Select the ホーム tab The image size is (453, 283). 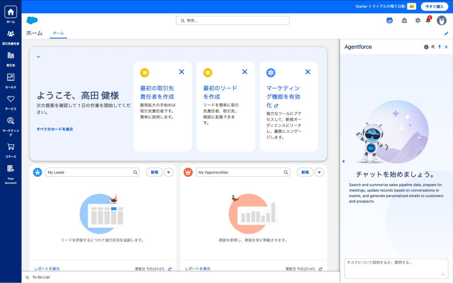(x=58, y=33)
